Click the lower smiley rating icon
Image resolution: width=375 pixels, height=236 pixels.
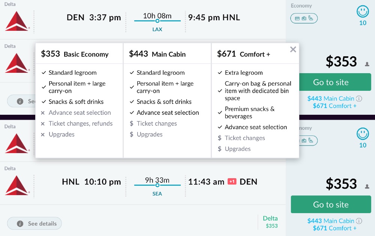coord(363,134)
